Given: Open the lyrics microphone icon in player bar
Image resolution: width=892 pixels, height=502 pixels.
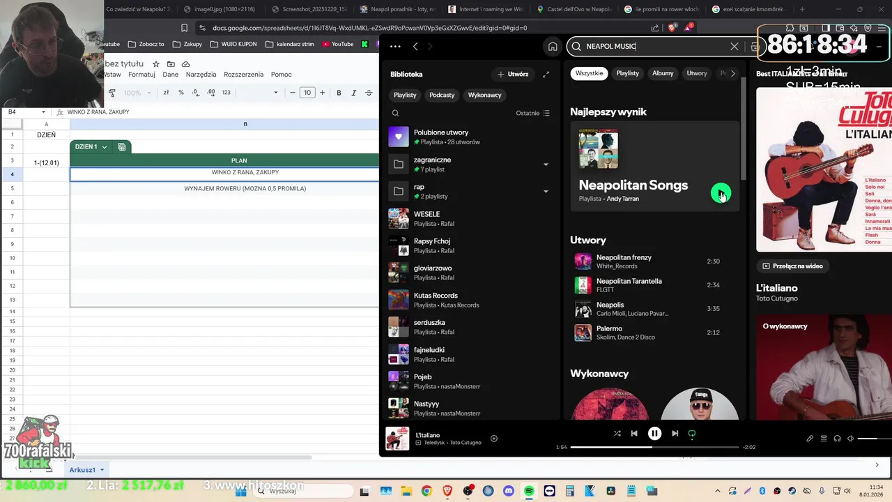Looking at the screenshot, I should (810, 439).
